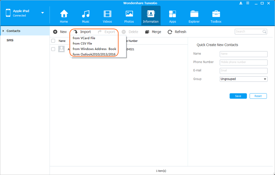Open the Ungrouped group dropdown

point(243,79)
